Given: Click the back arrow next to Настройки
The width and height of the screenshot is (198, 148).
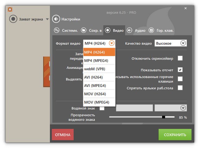Looking at the screenshot, I should (56, 19).
